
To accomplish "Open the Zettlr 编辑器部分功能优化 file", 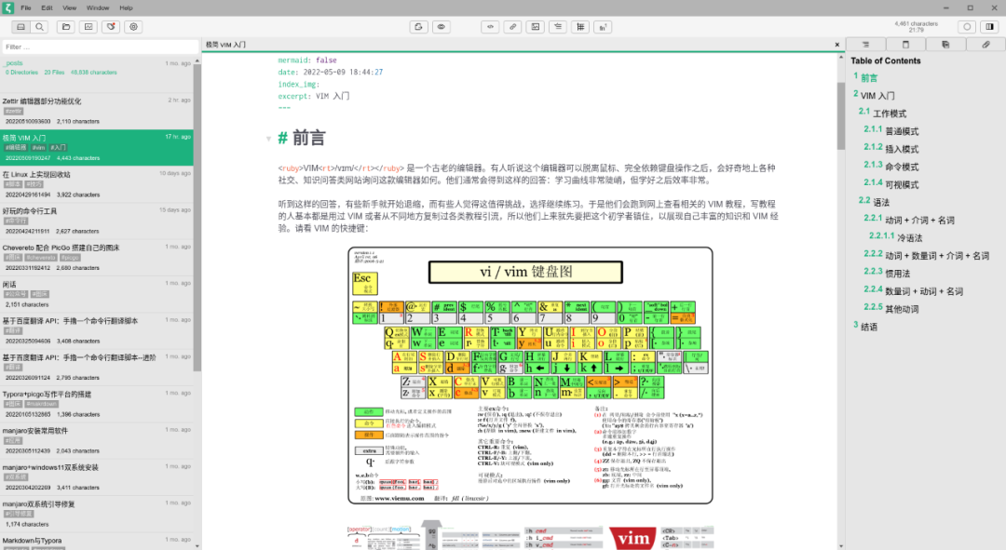I will pyautogui.click(x=96, y=111).
